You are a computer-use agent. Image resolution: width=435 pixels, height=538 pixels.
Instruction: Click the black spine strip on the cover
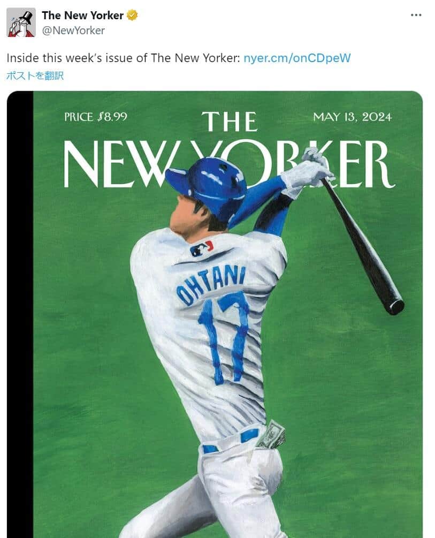[20, 316]
